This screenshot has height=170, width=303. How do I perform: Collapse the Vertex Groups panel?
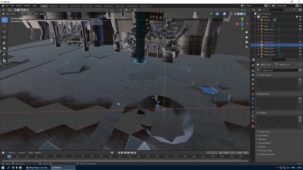tap(265, 75)
